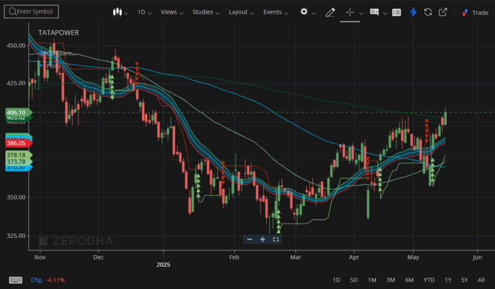The height and width of the screenshot is (289, 495).
Task: Refresh the chart data
Action: [x=428, y=12]
